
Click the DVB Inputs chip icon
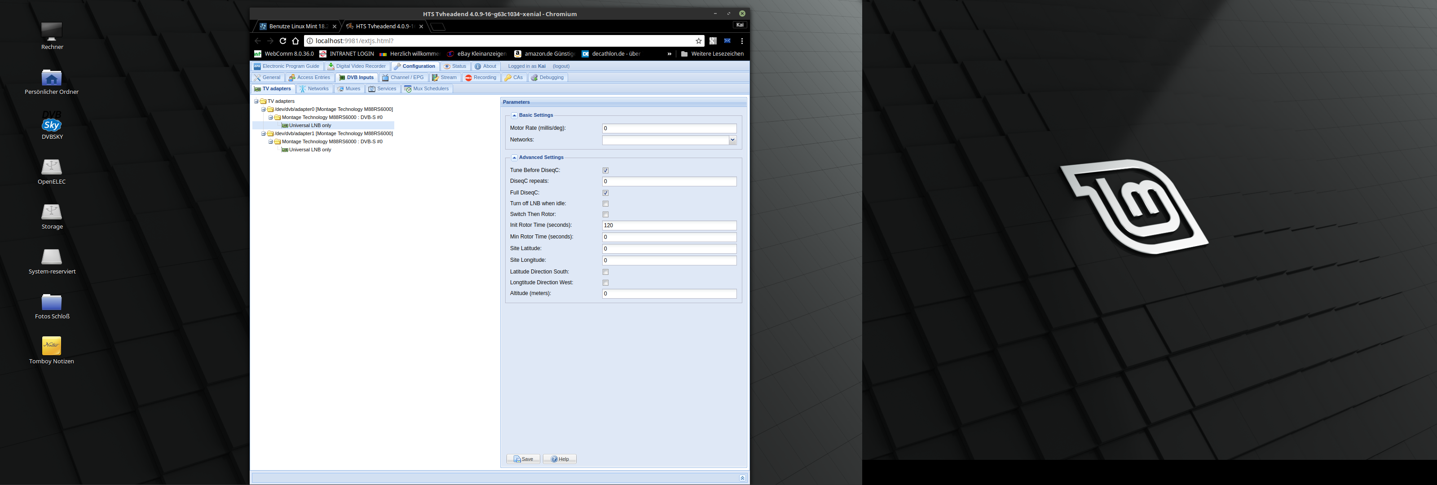[x=342, y=78]
